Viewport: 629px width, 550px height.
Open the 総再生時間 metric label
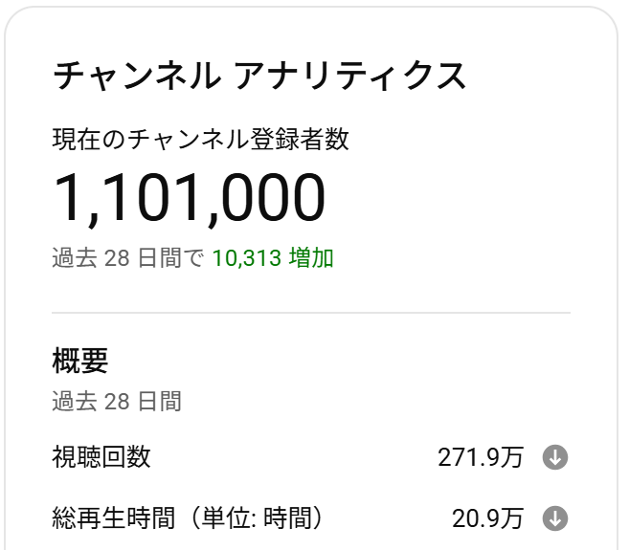114,518
